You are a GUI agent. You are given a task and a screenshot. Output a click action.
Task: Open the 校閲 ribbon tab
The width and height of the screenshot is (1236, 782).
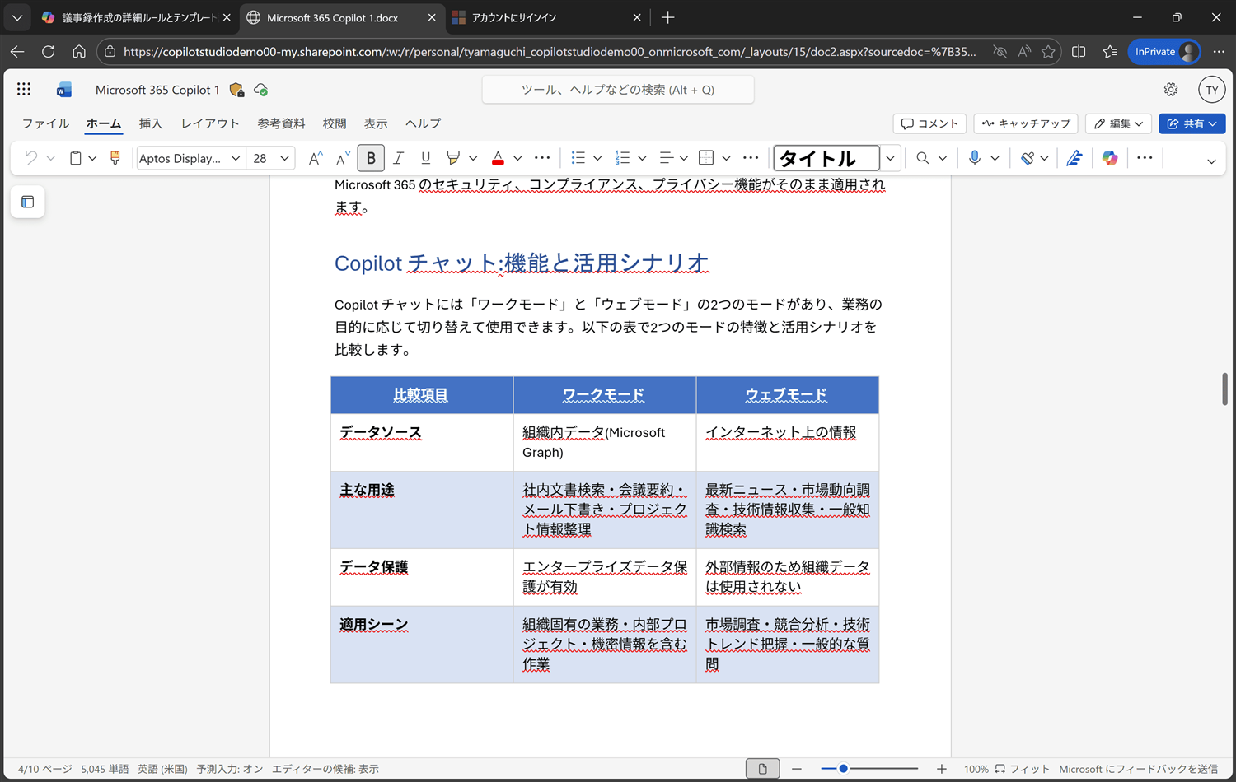[335, 123]
